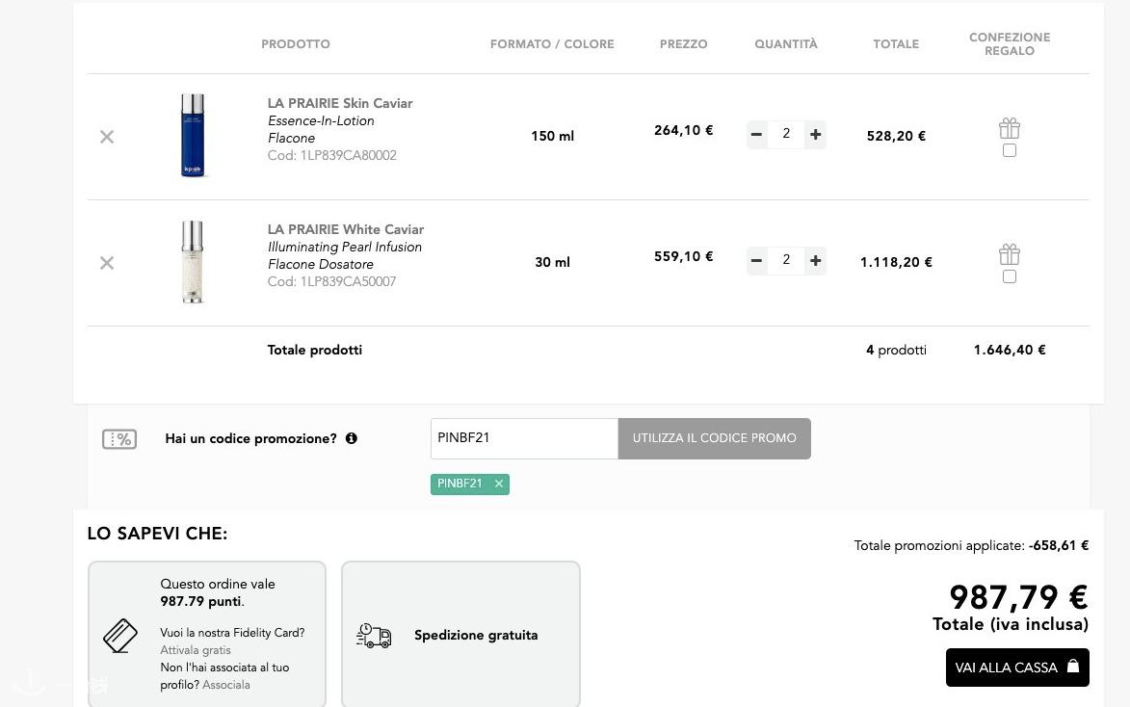Decrease White Caviar quantity with minus button
This screenshot has height=707, width=1130.
coord(757,261)
